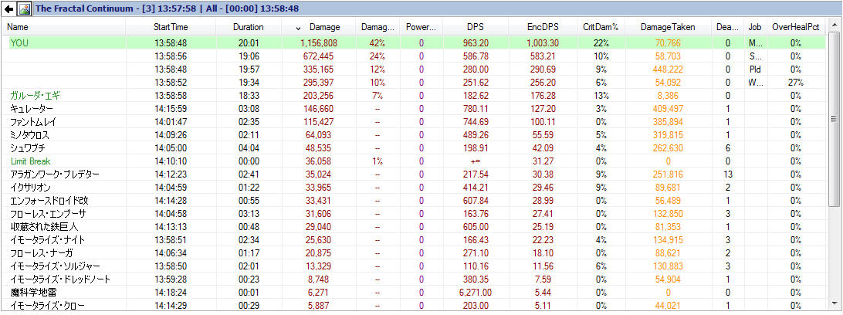Sort by the Damage column header
The image size is (843, 315).
coord(323,27)
